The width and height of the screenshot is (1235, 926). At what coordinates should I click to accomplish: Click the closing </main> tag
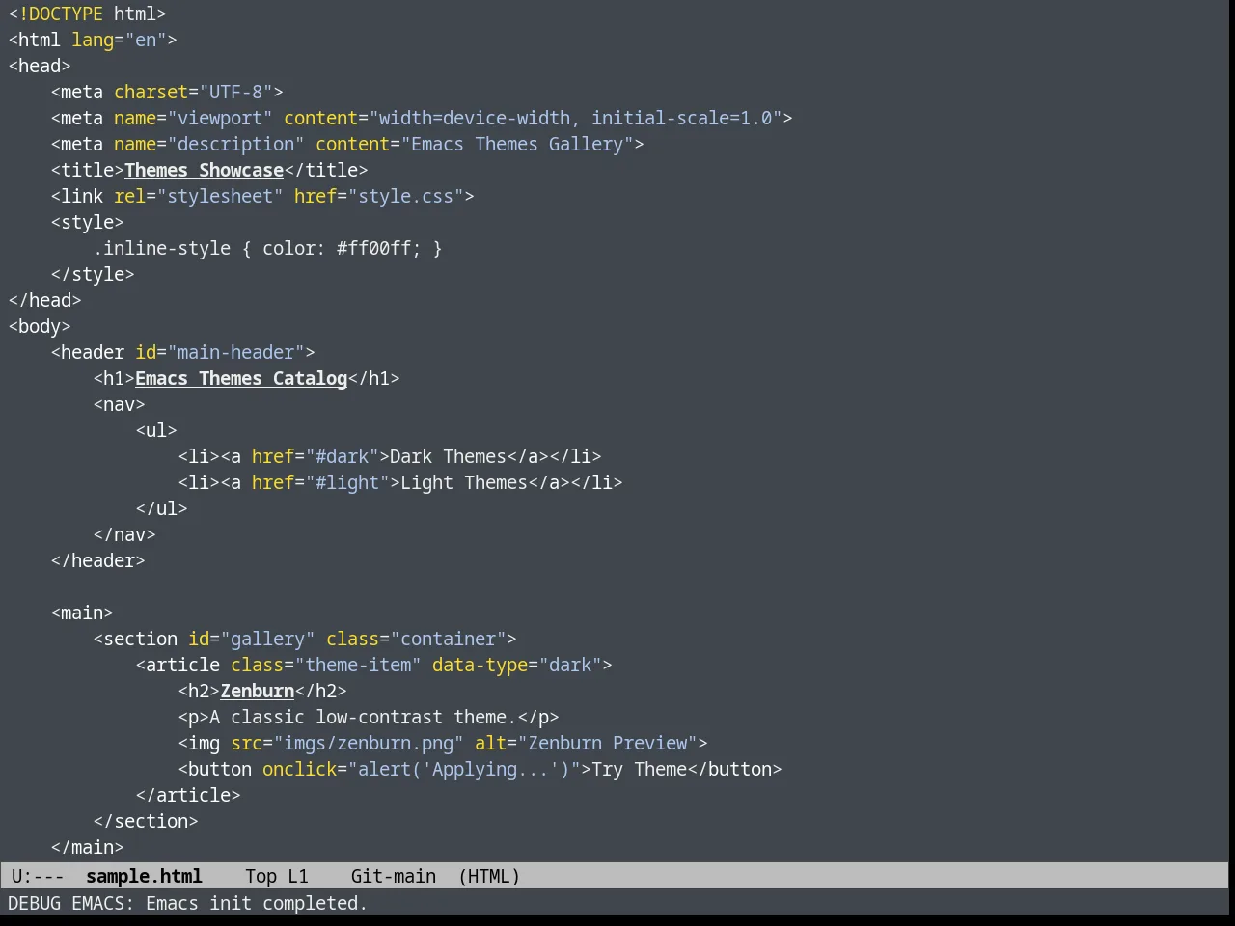pos(87,847)
